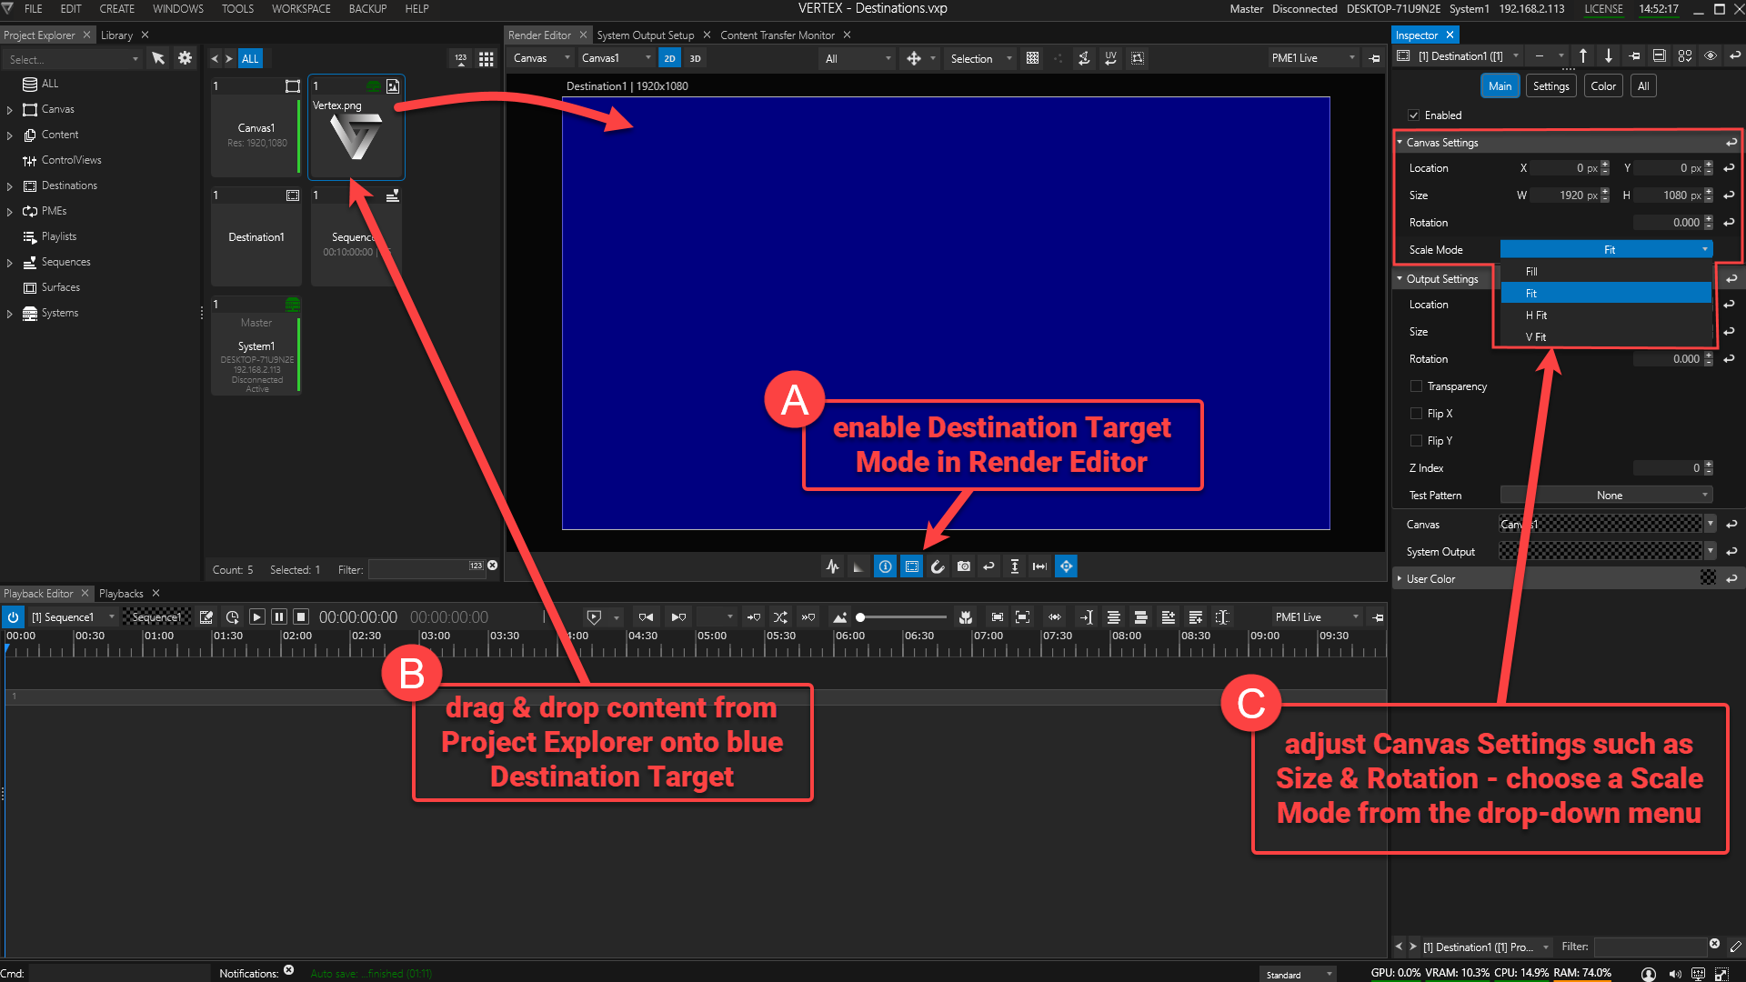The width and height of the screenshot is (1746, 982).
Task: Open the WORKSPACE menu
Action: coord(301,9)
